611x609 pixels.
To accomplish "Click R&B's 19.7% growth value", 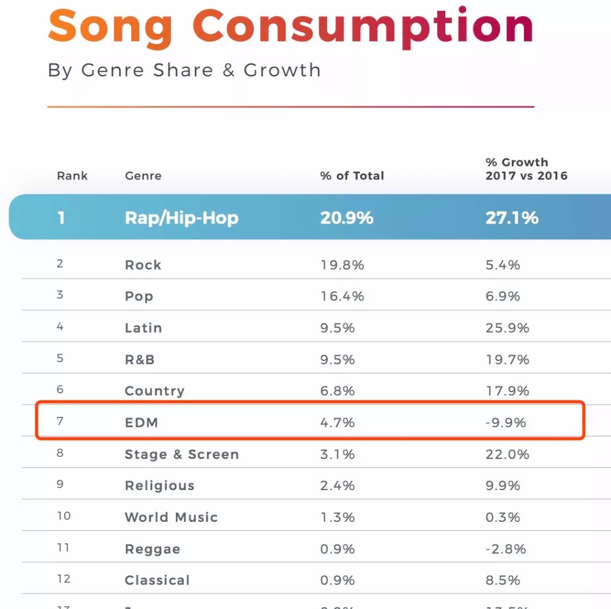I will click(x=507, y=360).
